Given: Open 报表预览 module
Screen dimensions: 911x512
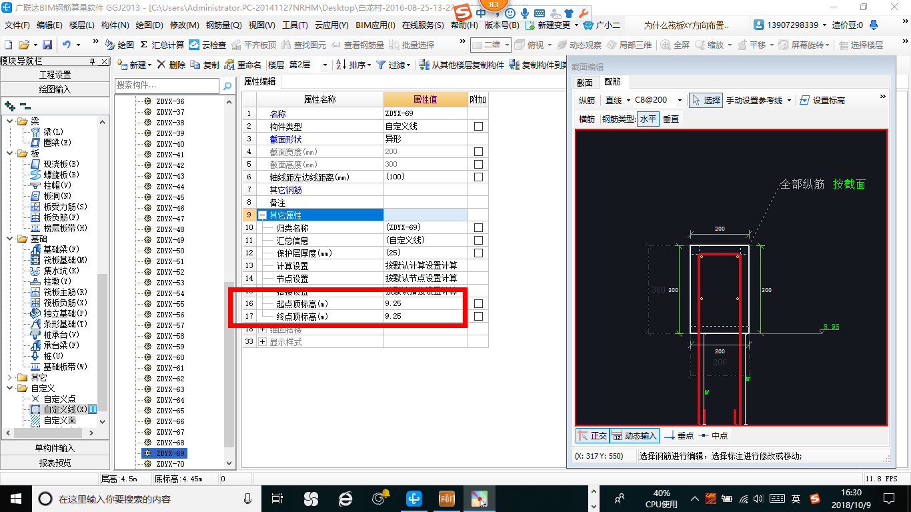Looking at the screenshot, I should (55, 463).
